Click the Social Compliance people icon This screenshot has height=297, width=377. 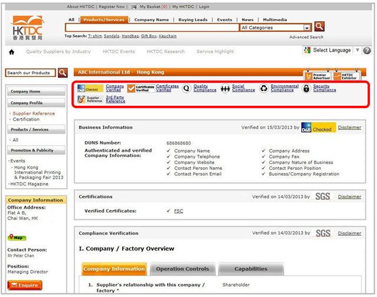tap(225, 89)
